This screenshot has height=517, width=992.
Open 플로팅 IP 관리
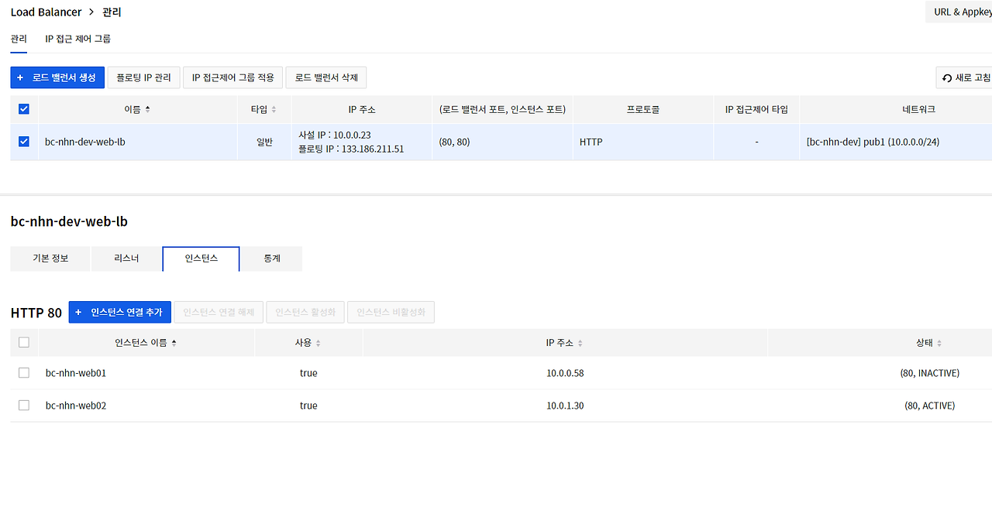pos(143,77)
